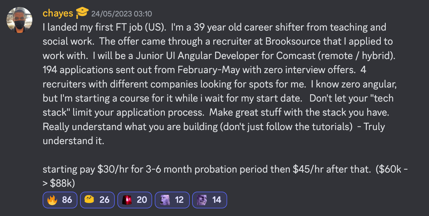This screenshot has width=429, height=216.
Task: Click the 12 count on the Thanos reaction
Action: coord(179,200)
